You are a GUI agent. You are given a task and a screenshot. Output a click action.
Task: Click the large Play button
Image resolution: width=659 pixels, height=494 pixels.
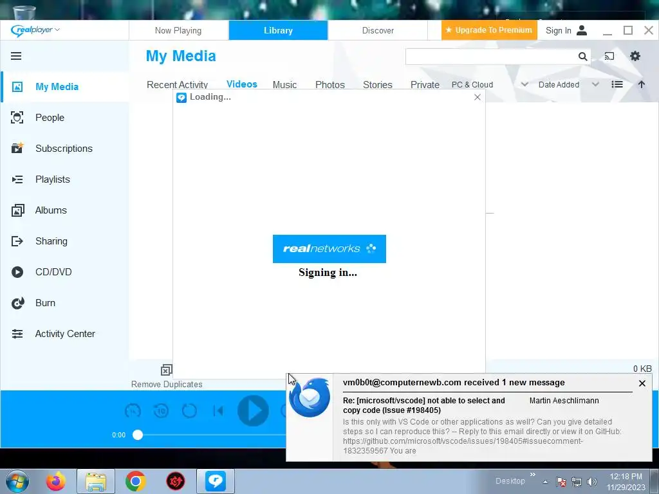point(253,410)
